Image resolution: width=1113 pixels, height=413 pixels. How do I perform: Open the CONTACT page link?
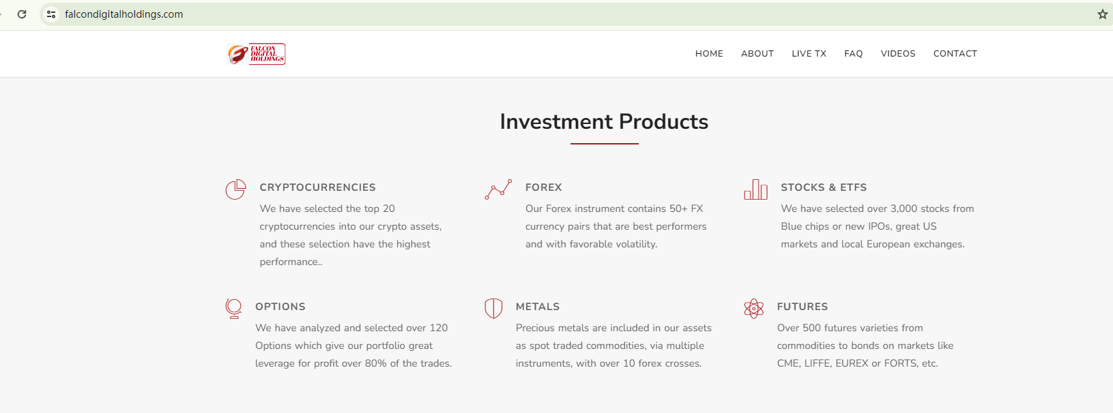click(x=955, y=54)
